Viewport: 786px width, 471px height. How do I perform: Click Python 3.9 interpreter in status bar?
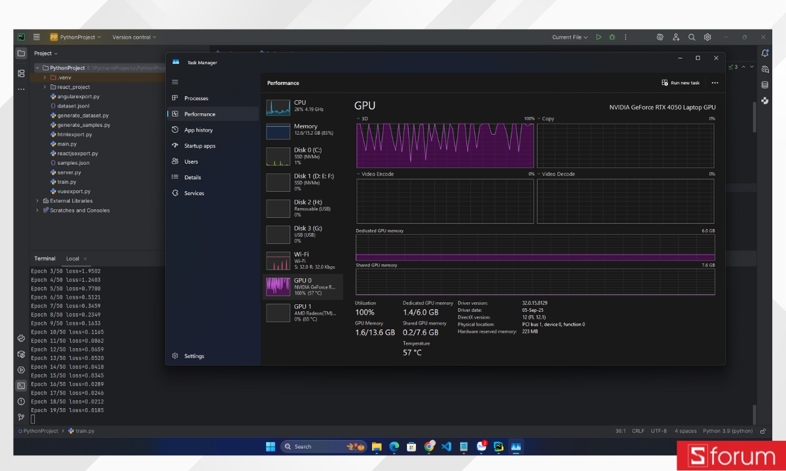tap(728, 431)
